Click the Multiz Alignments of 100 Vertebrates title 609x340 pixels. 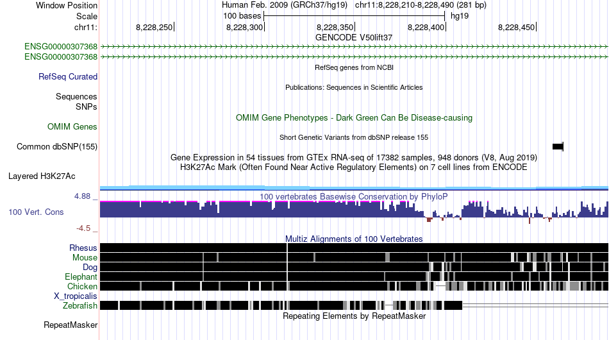click(354, 239)
